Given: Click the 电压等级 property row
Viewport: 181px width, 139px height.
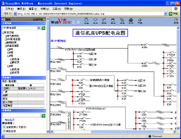Looking at the screenshot, I should pos(23,106).
